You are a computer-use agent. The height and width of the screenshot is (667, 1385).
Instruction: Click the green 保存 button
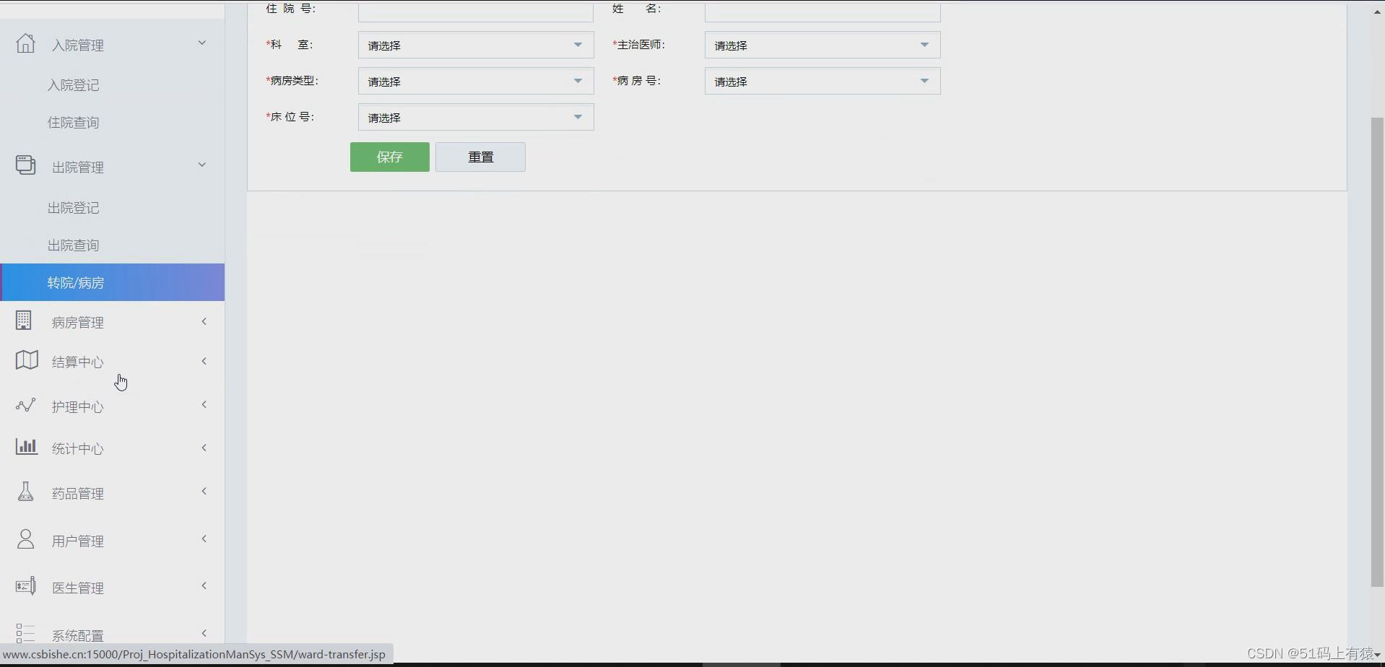(x=390, y=157)
